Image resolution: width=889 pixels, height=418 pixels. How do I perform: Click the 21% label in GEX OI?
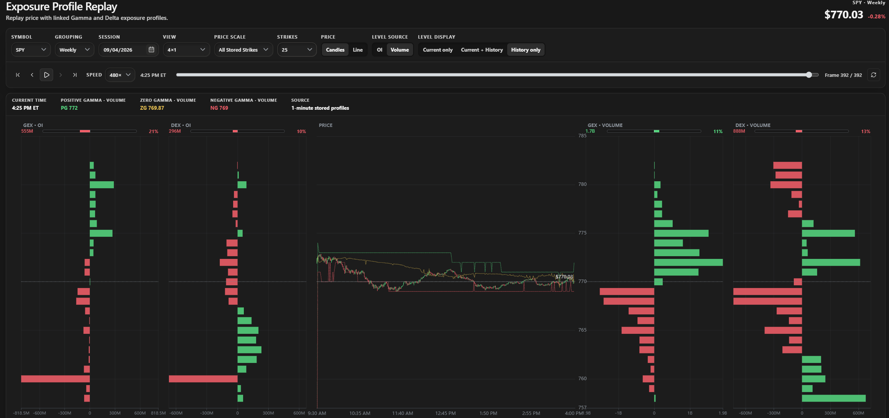pyautogui.click(x=154, y=131)
